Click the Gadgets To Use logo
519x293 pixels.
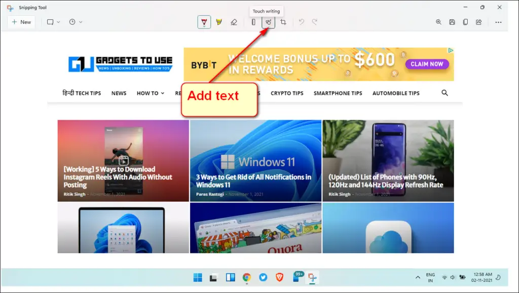click(121, 64)
